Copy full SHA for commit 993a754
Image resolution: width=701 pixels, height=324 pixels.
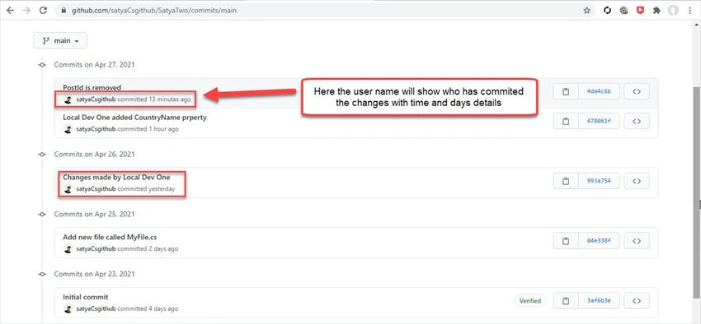point(566,181)
